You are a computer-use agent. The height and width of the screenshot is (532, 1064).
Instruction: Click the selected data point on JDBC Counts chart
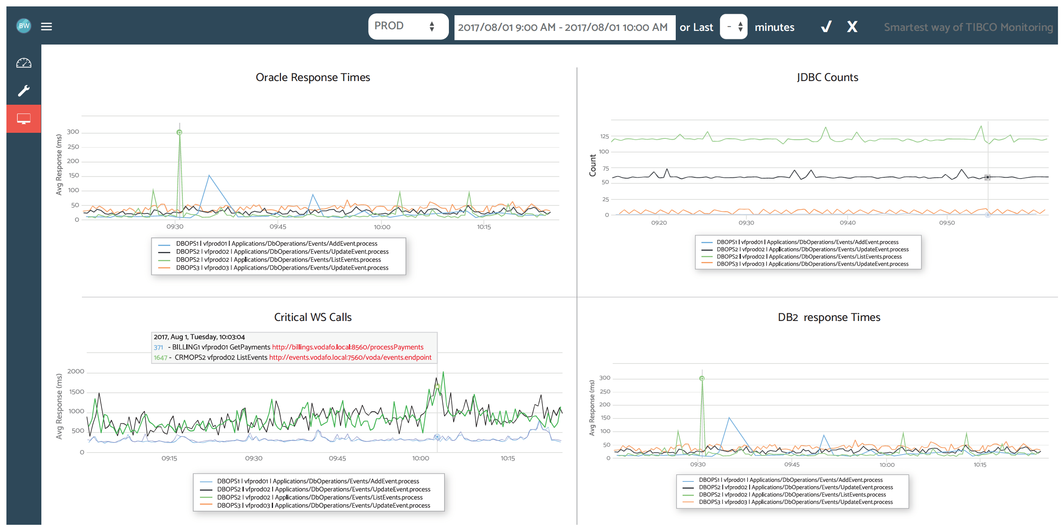(988, 177)
